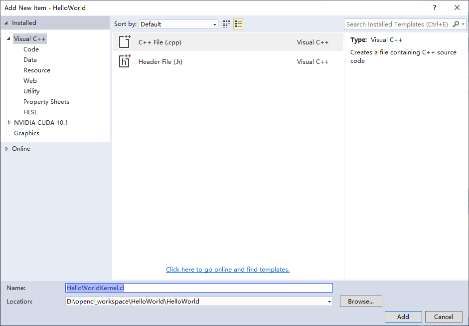This screenshot has width=469, height=326.
Task: Open the Location combo box dropdown
Action: [x=329, y=301]
